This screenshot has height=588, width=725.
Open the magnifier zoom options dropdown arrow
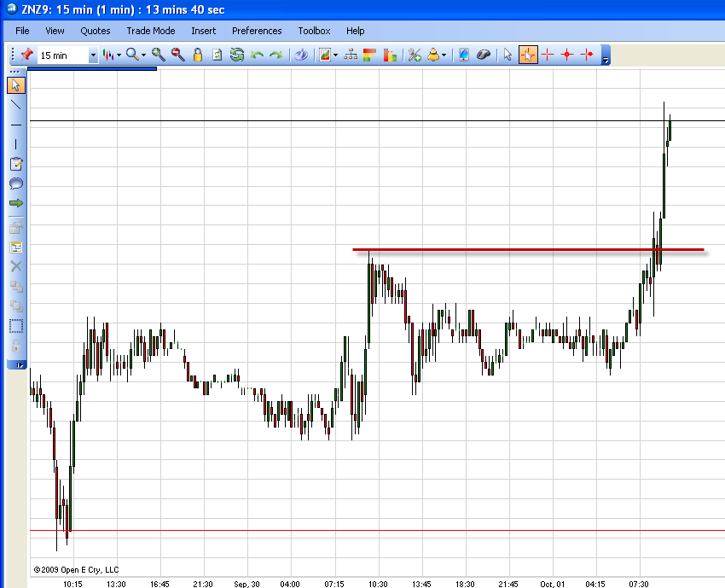tap(144, 55)
